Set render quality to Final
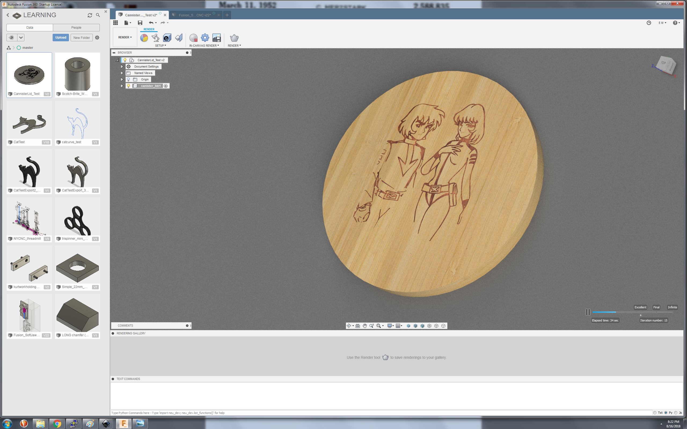687x429 pixels. coord(656,307)
